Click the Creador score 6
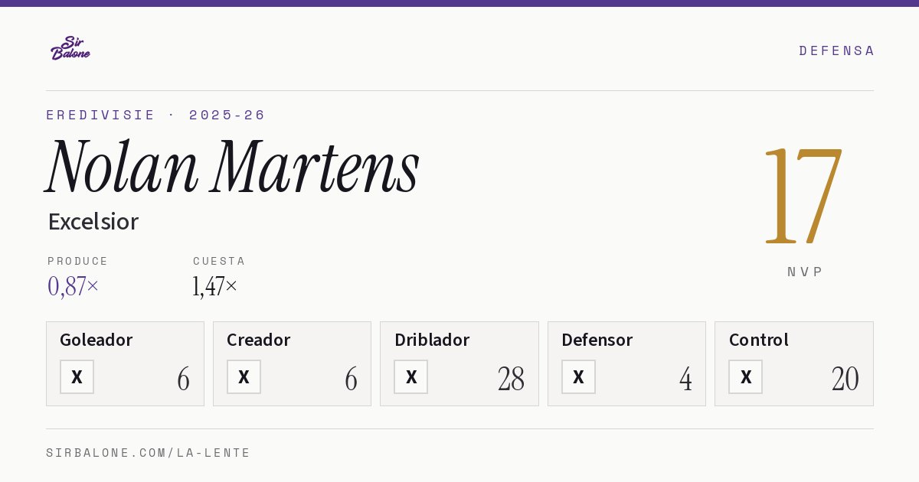Image resolution: width=919 pixels, height=482 pixels. click(x=351, y=379)
